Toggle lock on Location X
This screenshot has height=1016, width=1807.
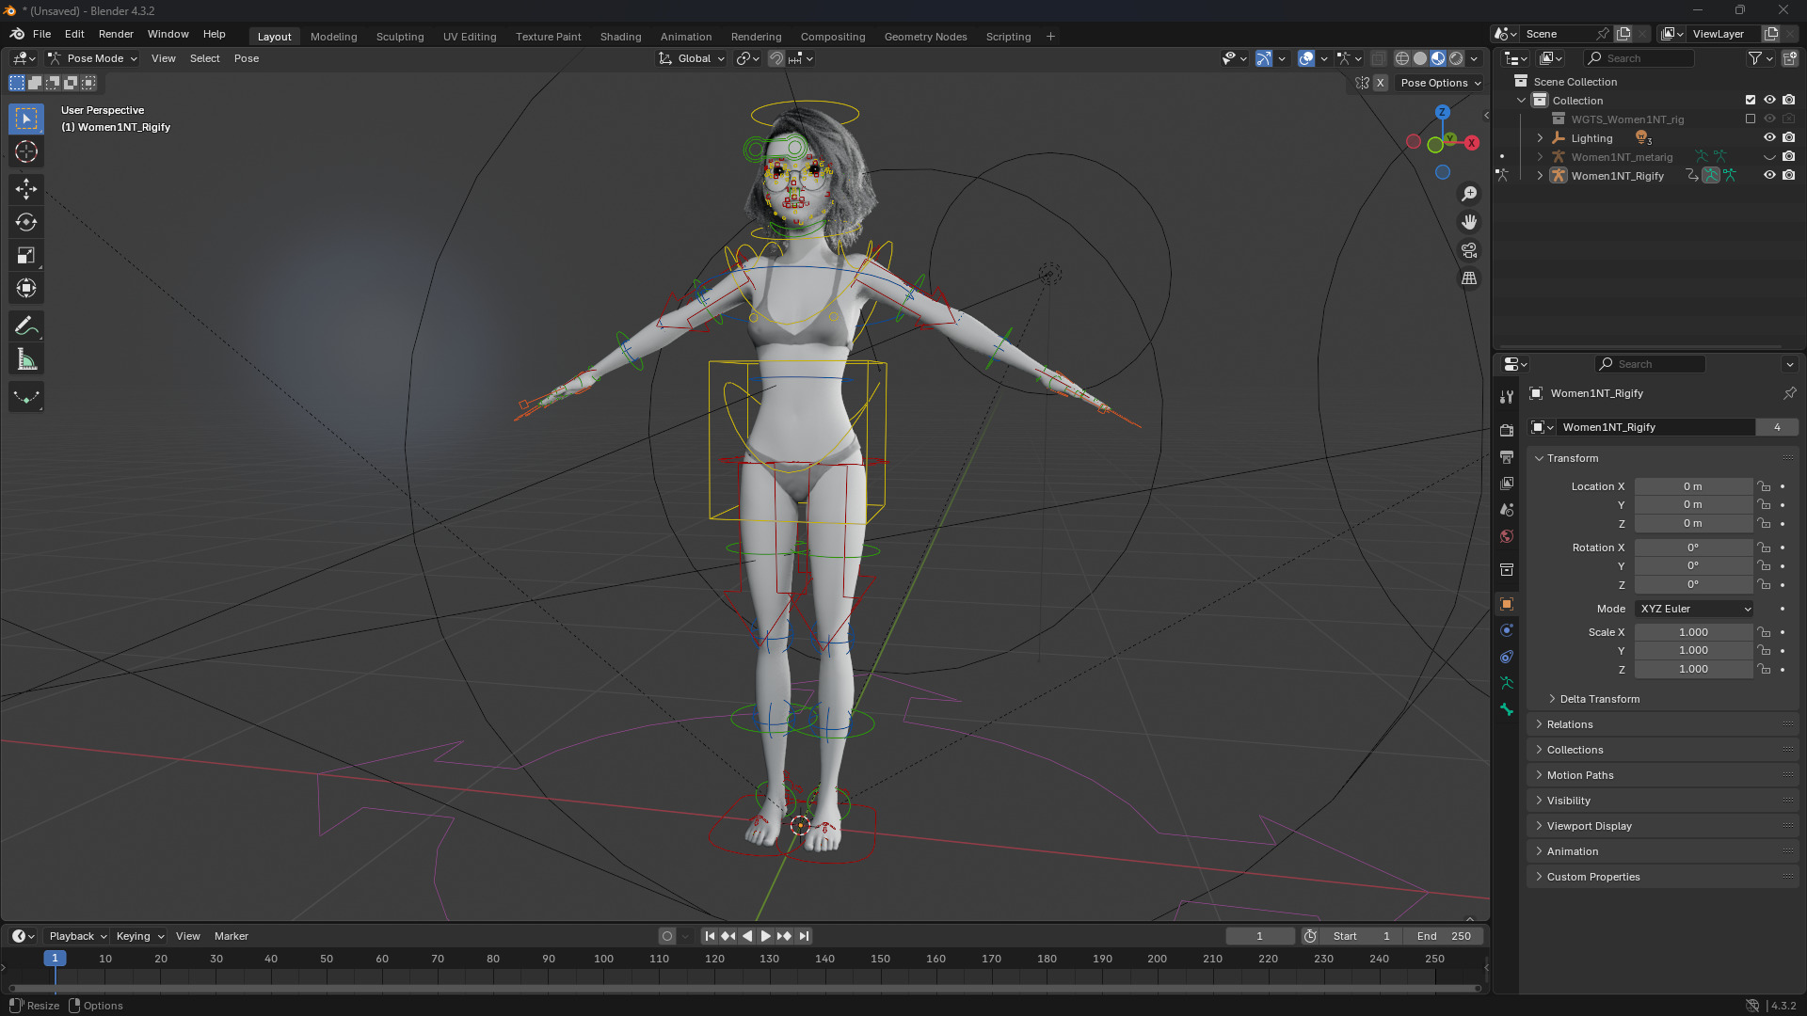[1765, 486]
